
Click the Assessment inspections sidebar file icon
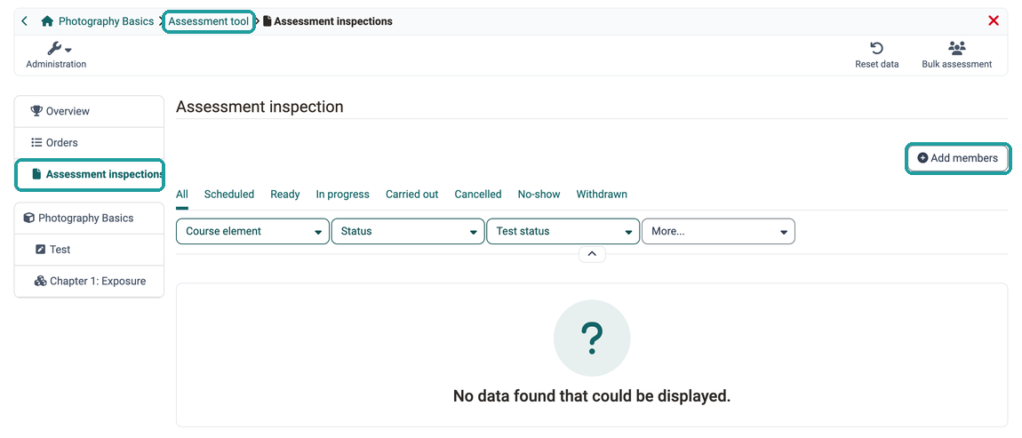(x=37, y=174)
